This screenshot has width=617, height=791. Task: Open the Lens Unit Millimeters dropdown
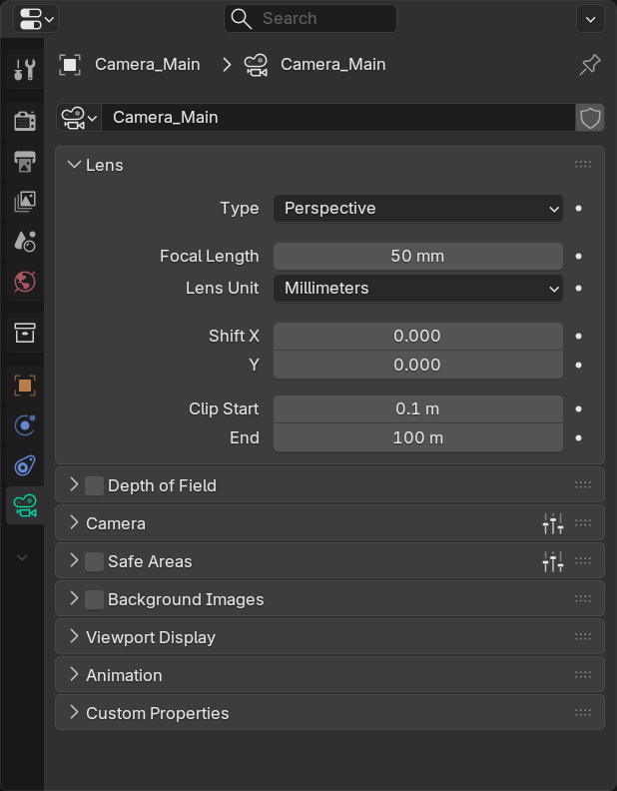pyautogui.click(x=418, y=288)
